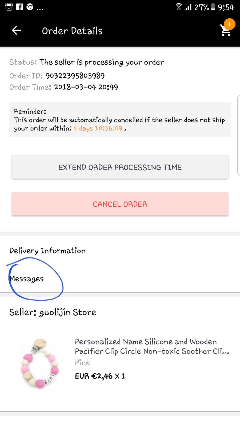Tap the battery status icon

click(213, 7)
